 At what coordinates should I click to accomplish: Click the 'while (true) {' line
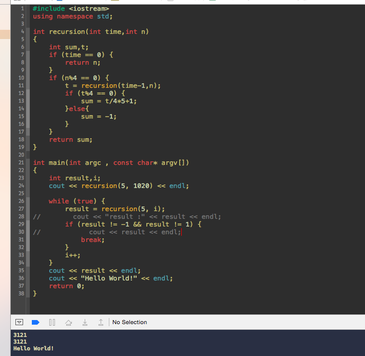(77, 201)
